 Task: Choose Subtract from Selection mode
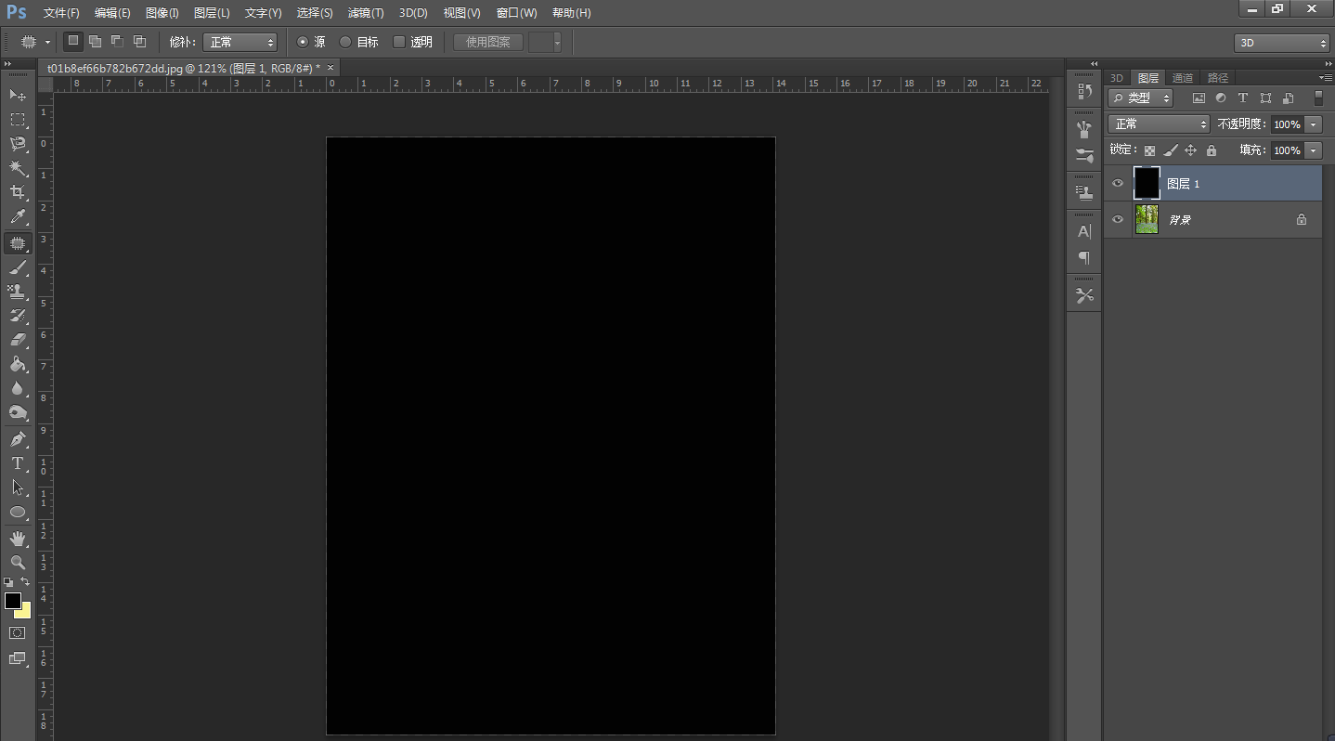(117, 41)
